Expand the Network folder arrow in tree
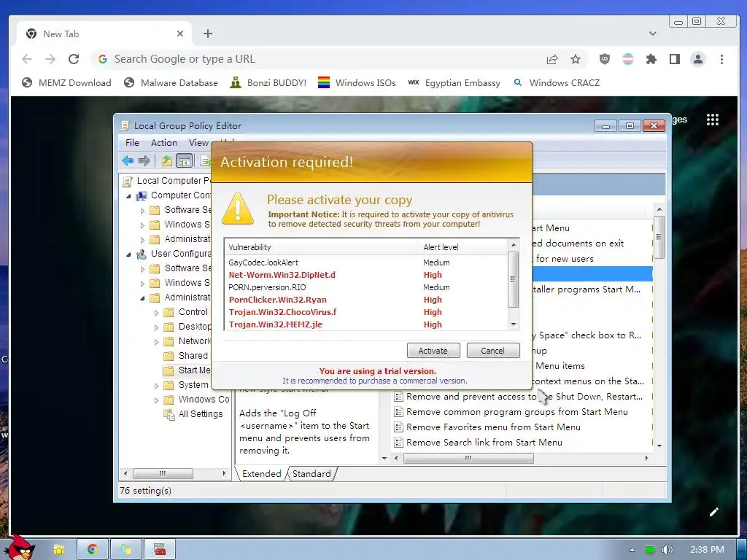Image resolution: width=747 pixels, height=560 pixels. [156, 342]
